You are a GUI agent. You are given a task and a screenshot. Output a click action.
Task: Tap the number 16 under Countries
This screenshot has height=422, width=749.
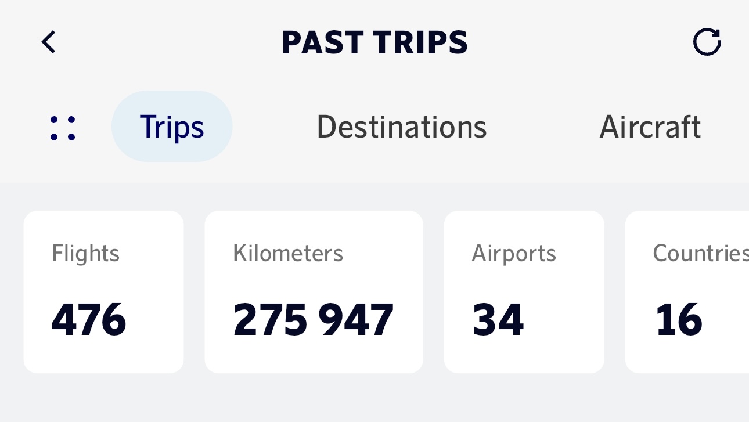click(679, 320)
